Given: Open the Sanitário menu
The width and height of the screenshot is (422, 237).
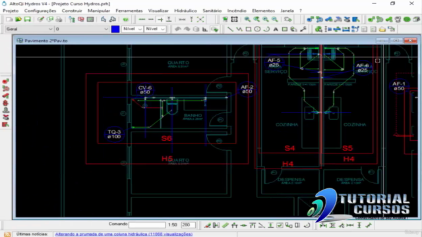Looking at the screenshot, I should [x=212, y=11].
